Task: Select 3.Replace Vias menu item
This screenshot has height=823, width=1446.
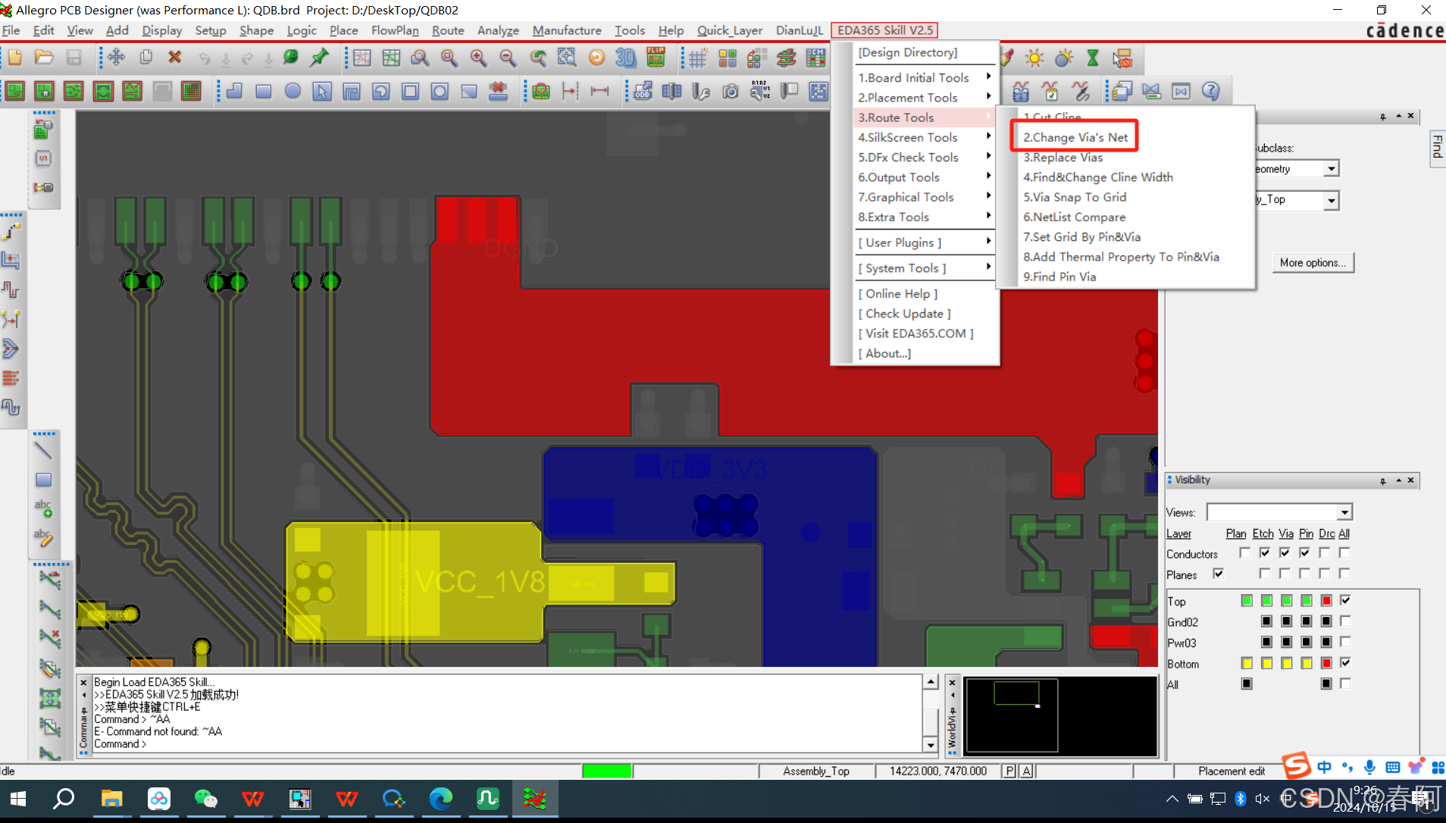Action: coord(1063,157)
